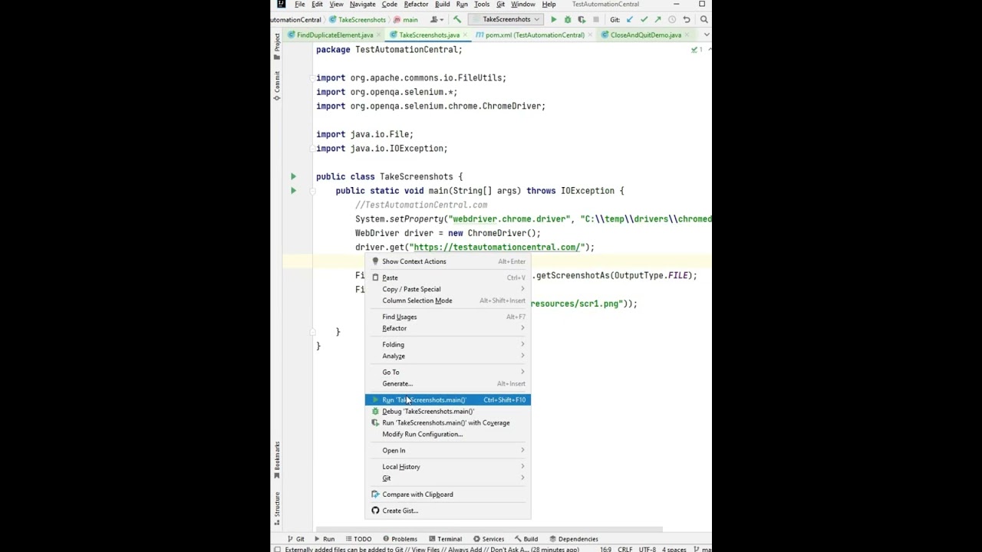Expand the Go To submenu
This screenshot has height=552, width=982.
(447, 372)
